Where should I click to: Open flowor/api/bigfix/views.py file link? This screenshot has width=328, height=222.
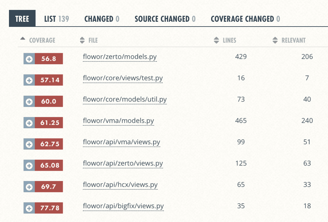[x=123, y=206]
